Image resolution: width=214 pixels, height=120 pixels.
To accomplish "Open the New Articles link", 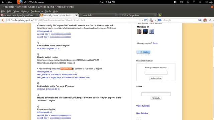I will tap(142, 113).
